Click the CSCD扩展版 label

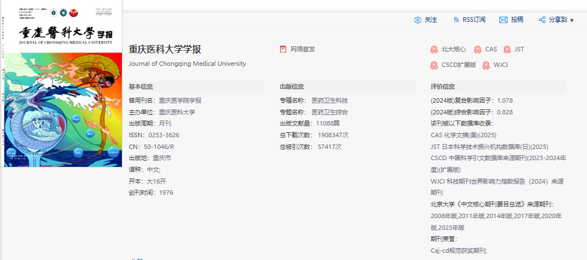click(x=458, y=65)
